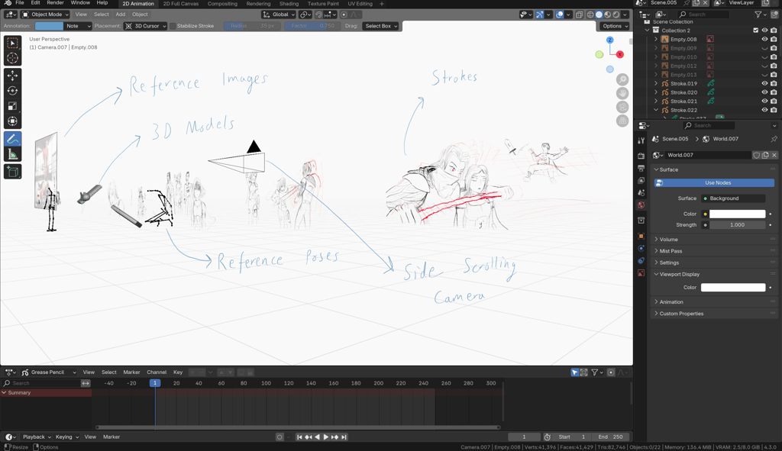Switch to rendered viewport shading

click(616, 14)
